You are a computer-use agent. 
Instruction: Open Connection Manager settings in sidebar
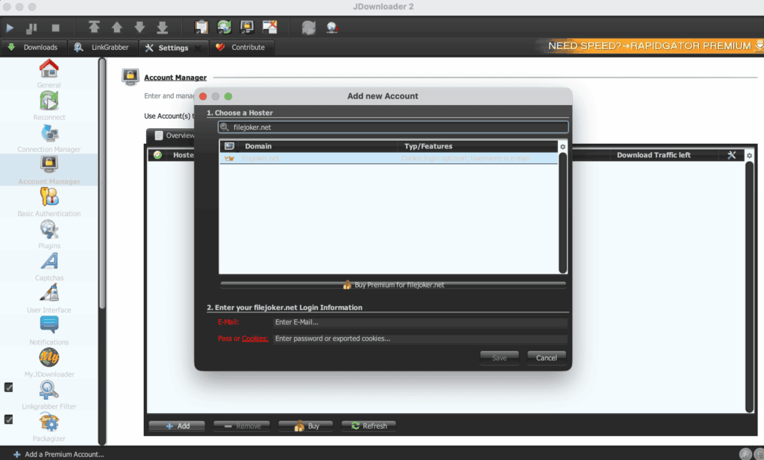point(48,138)
